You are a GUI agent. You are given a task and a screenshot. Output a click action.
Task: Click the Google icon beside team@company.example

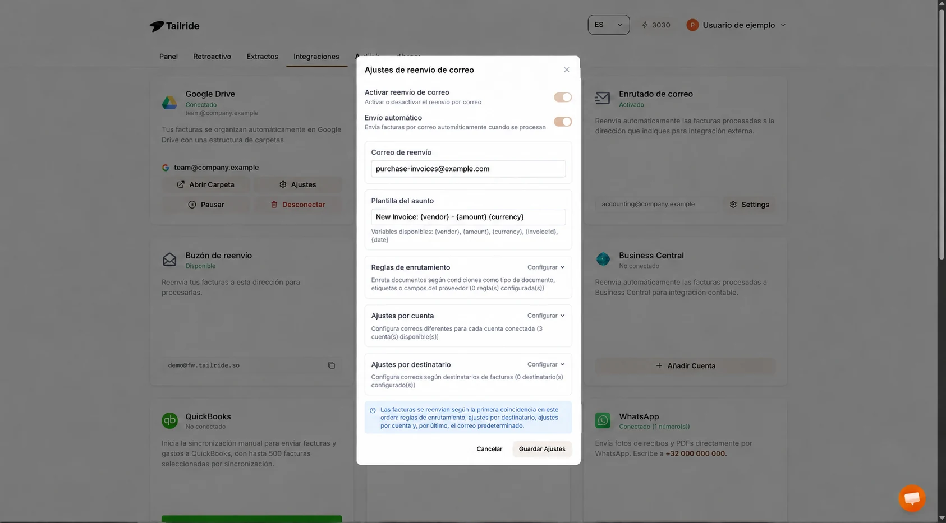click(166, 168)
